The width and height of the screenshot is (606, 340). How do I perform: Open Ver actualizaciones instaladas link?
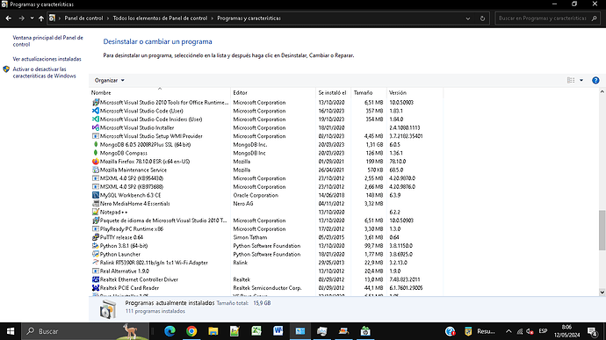click(47, 59)
